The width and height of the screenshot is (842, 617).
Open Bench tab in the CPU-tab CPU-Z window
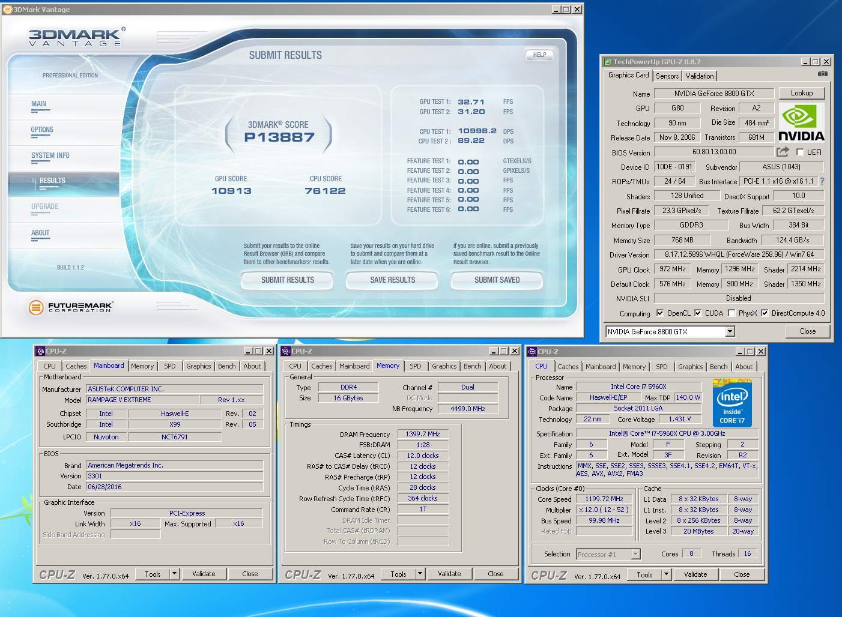pyautogui.click(x=718, y=367)
